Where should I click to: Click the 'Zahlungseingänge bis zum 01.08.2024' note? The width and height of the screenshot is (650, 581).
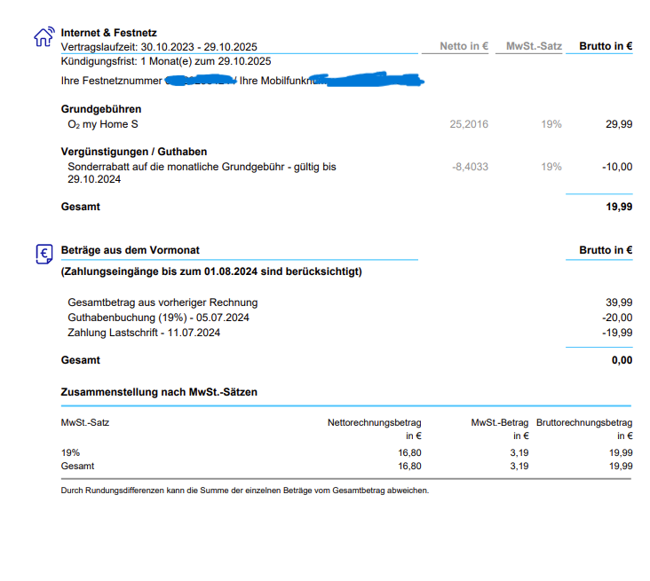(211, 271)
